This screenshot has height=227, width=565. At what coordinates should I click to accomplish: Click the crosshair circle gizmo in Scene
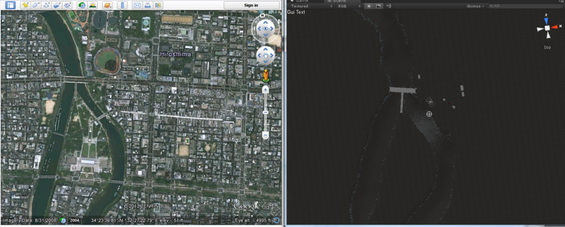point(429,114)
